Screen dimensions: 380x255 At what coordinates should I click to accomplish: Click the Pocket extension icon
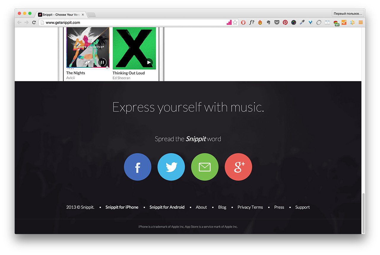pyautogui.click(x=277, y=22)
